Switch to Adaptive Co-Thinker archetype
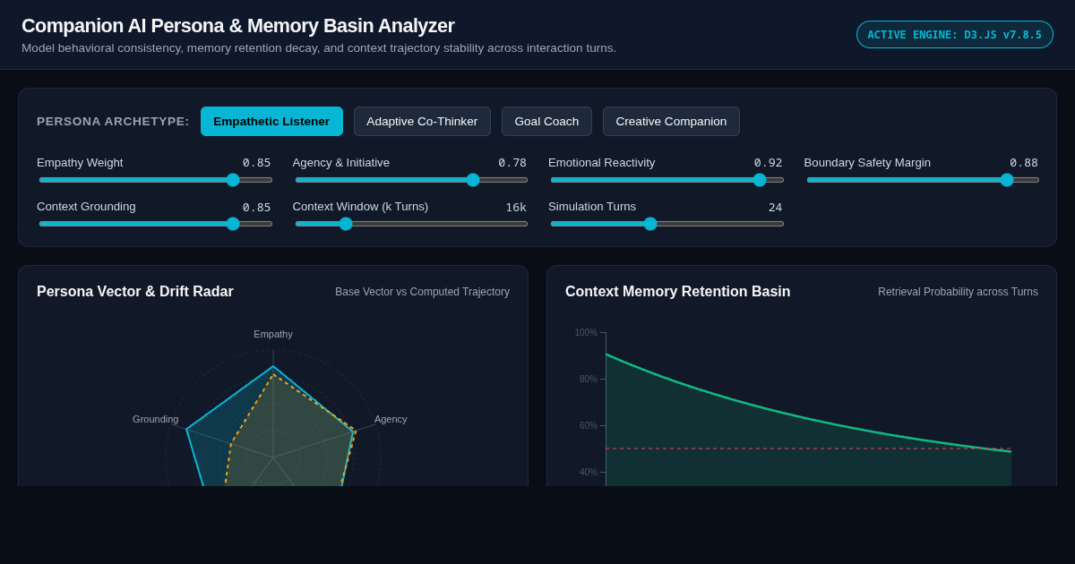 (422, 121)
